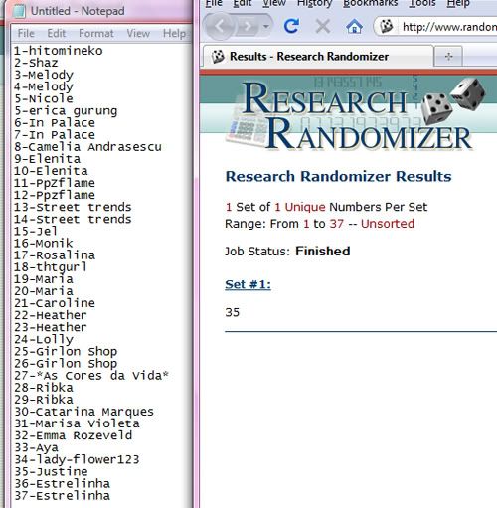This screenshot has height=508, width=497.
Task: Click the line 18-thtgurl in Notepad
Action: (51, 267)
